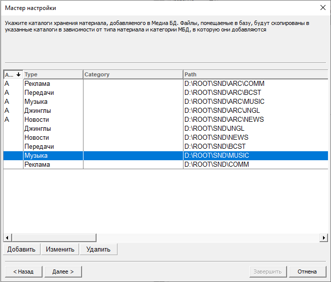Proceed with the Далее button
This screenshot has height=282, width=331.
point(63,272)
